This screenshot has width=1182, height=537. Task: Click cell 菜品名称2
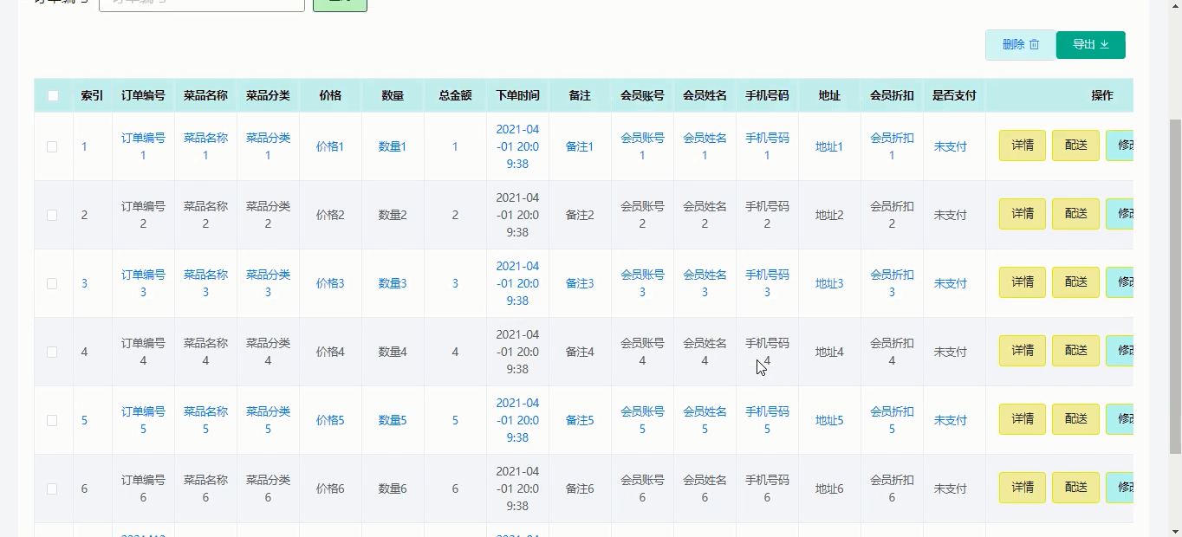[205, 215]
